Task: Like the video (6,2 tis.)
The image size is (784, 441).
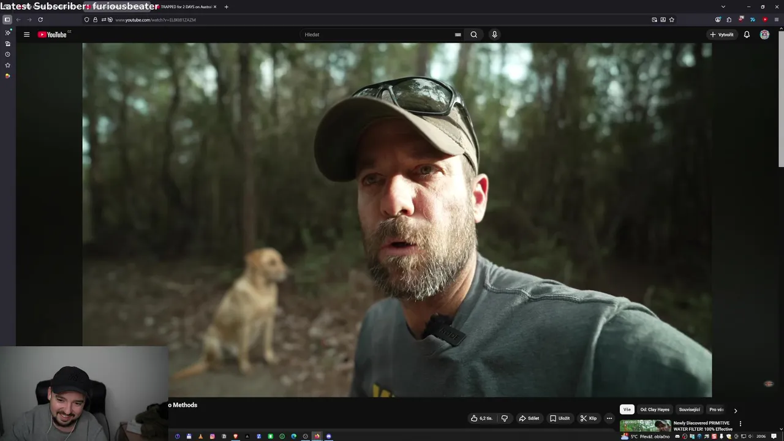Action: (x=481, y=418)
